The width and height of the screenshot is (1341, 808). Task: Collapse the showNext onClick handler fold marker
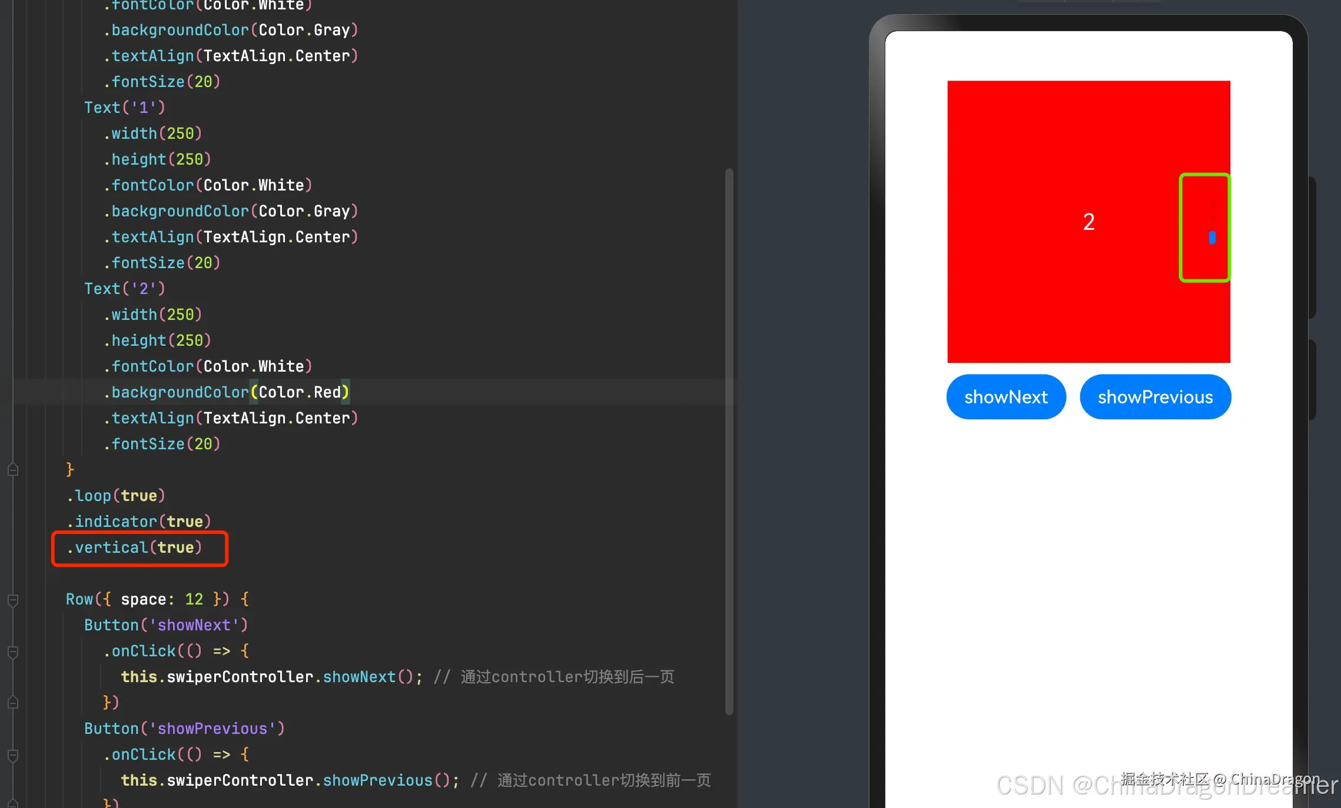pyautogui.click(x=13, y=652)
